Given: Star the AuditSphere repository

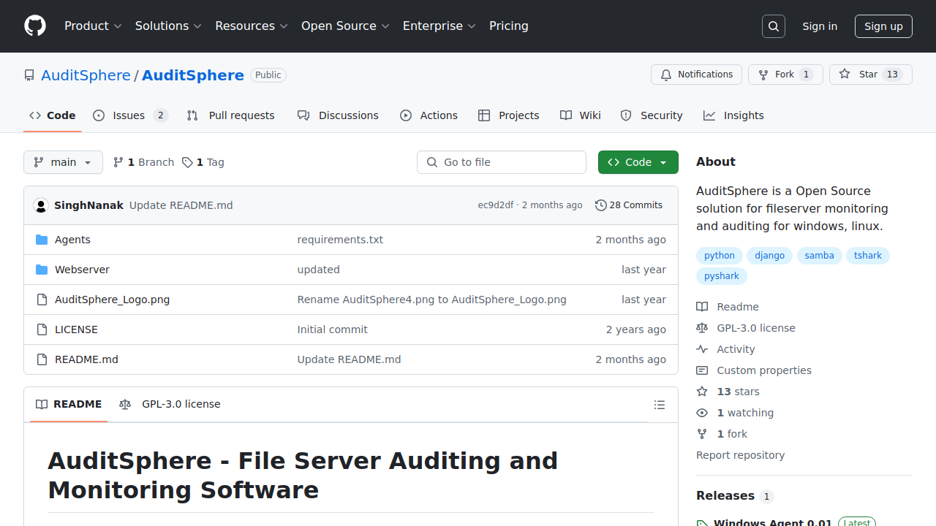Looking at the screenshot, I should [870, 75].
